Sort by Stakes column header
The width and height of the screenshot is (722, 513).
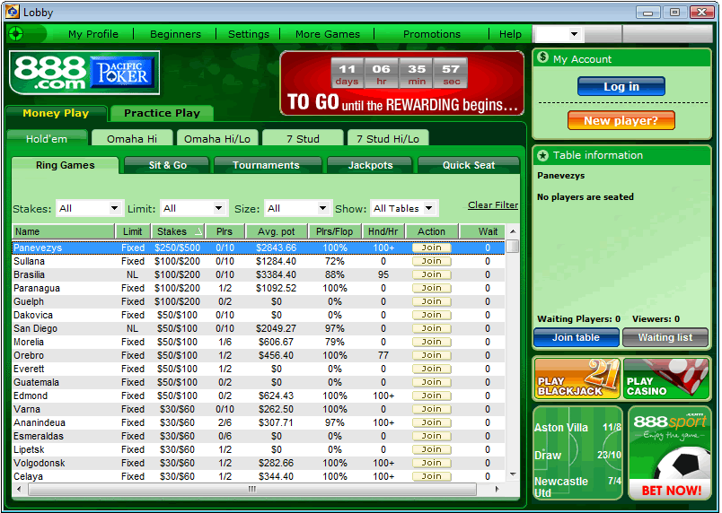point(178,231)
